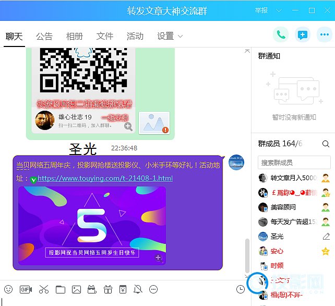This screenshot has width=335, height=306.
Task: Click the chat vertical scrollbar thumb
Action: coord(247,255)
